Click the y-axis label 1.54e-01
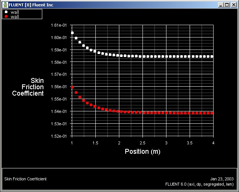The width and height of the screenshot is (239, 192). coord(59,111)
